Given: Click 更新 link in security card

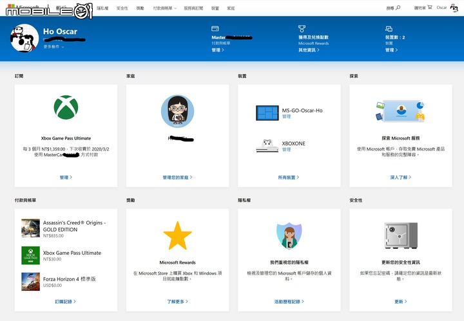Looking at the screenshot, I should point(401,302).
